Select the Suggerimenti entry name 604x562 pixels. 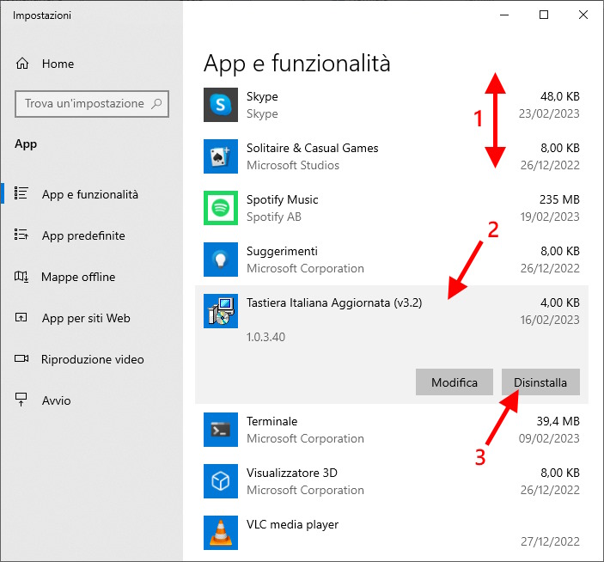282,251
